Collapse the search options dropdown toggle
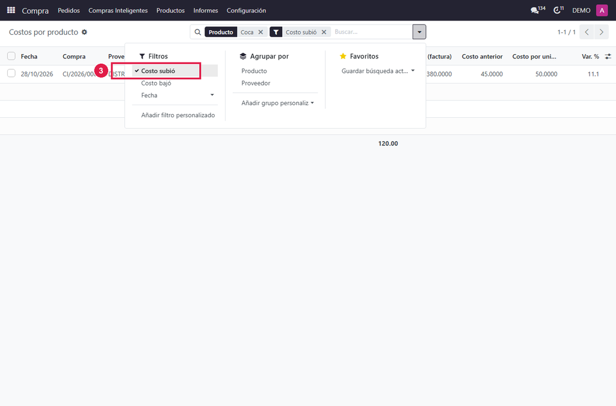 [x=419, y=32]
